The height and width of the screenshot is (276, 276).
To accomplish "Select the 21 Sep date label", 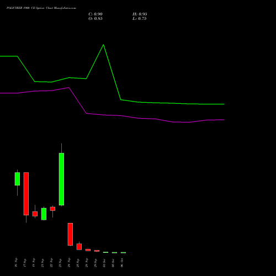I will point(43,262).
